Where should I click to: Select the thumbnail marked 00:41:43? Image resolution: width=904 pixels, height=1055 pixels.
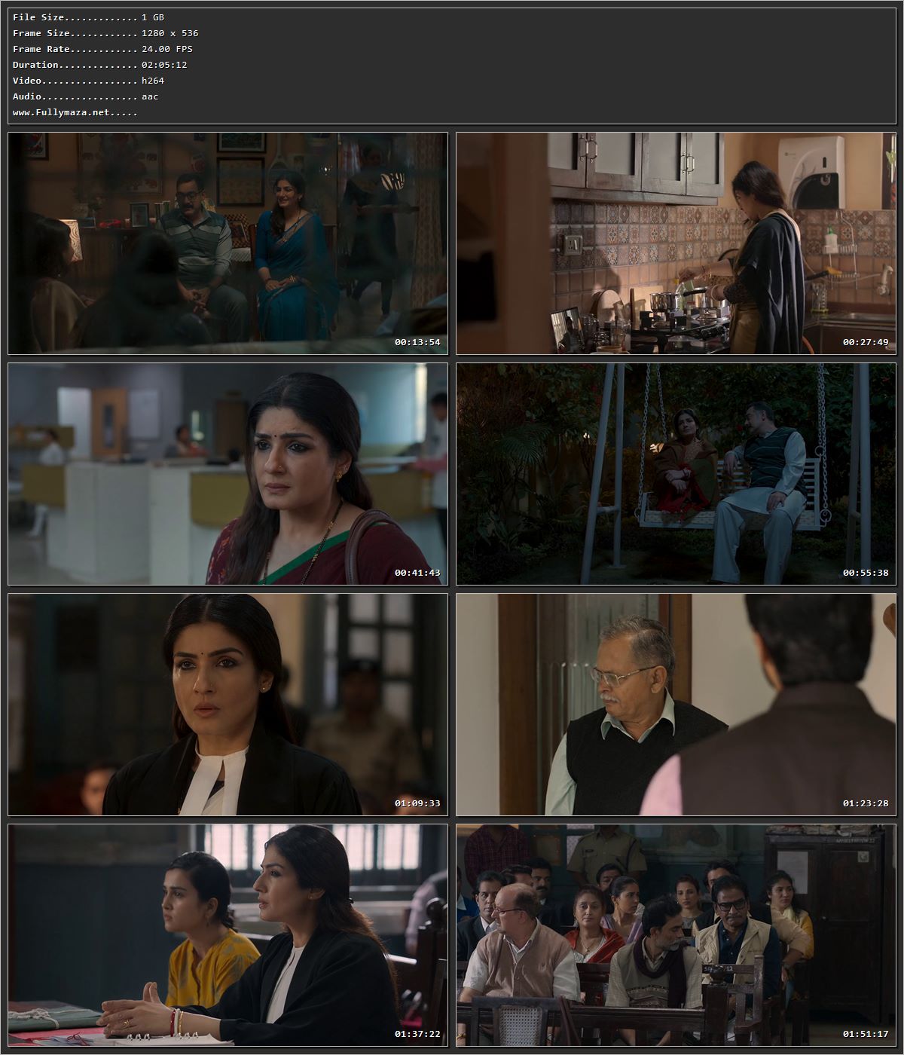click(x=228, y=474)
